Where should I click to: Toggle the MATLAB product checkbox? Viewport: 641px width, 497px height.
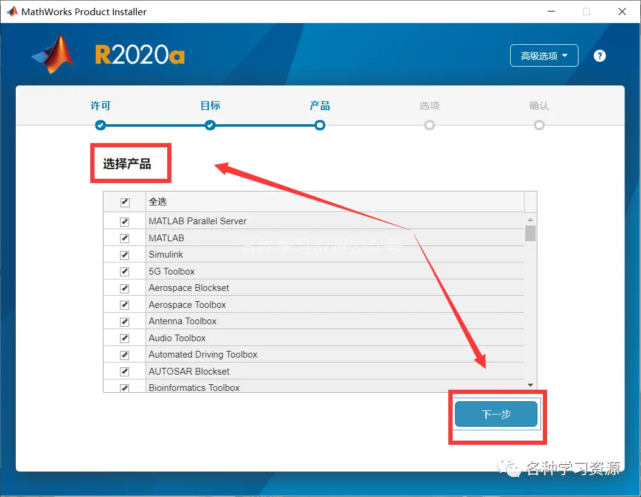coord(125,238)
